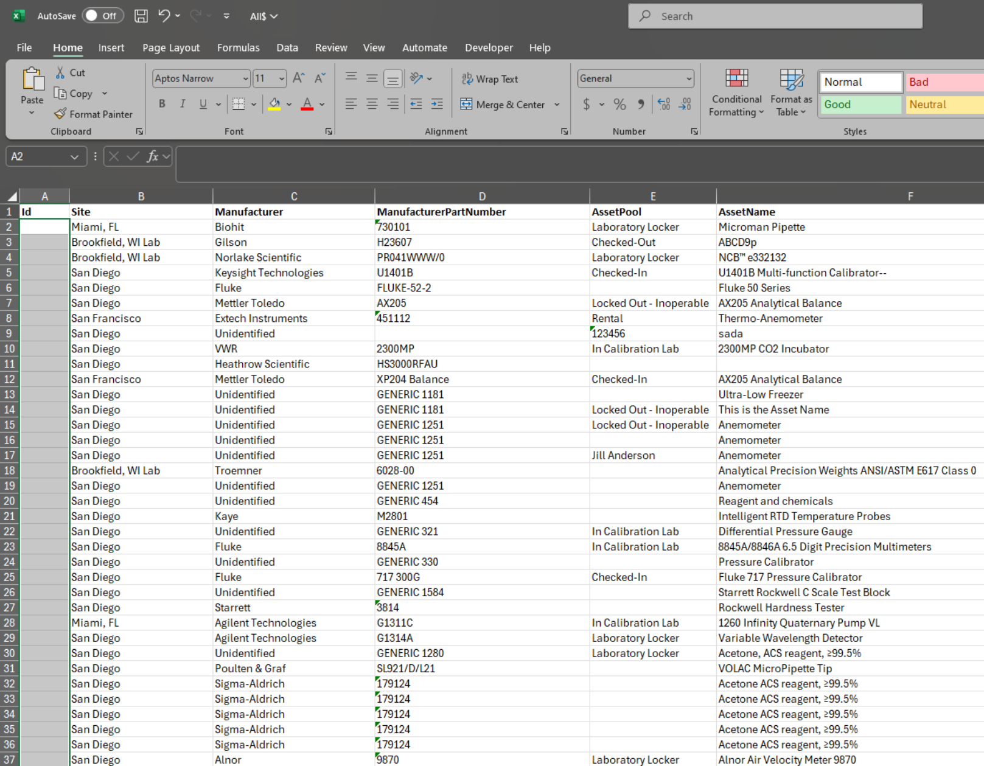Apply middle align to cells
This screenshot has height=766, width=984.
pyautogui.click(x=372, y=78)
